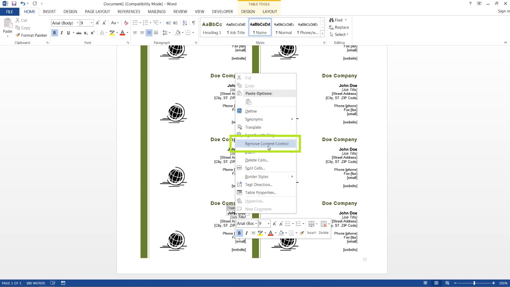Click the Undo arrow in quick access toolbar

(x=23, y=4)
